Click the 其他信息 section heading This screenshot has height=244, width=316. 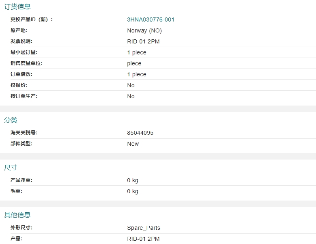tap(17, 215)
